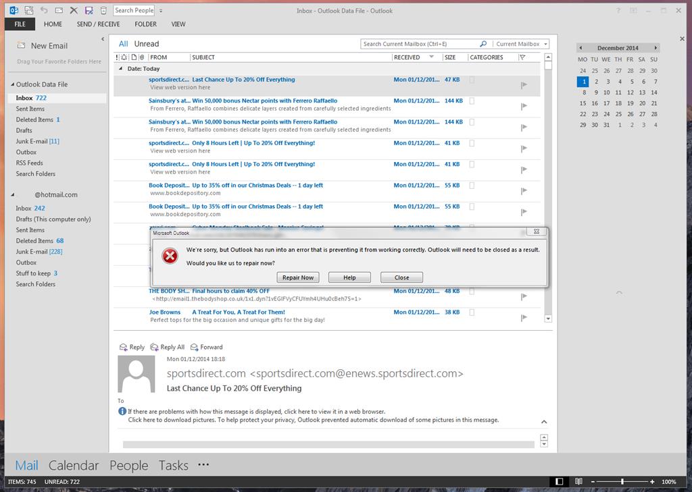Click the flag status filter column header
Image resolution: width=692 pixels, height=492 pixels.
522,57
